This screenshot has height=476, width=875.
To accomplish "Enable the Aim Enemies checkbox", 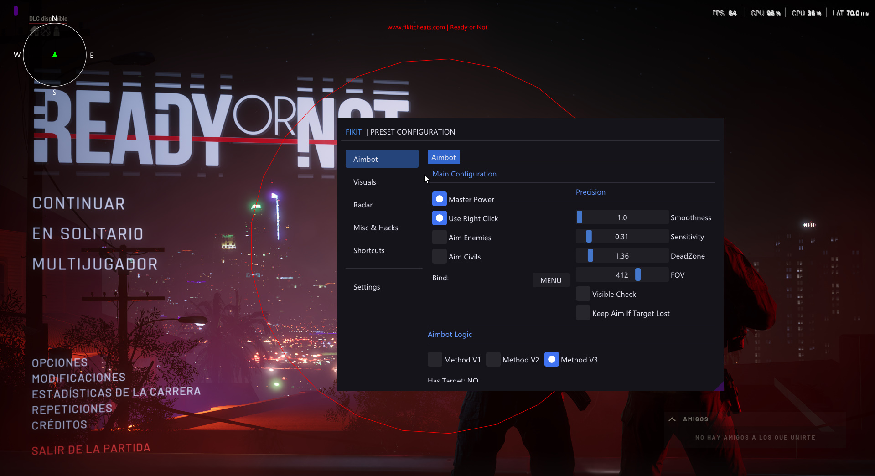I will point(439,237).
